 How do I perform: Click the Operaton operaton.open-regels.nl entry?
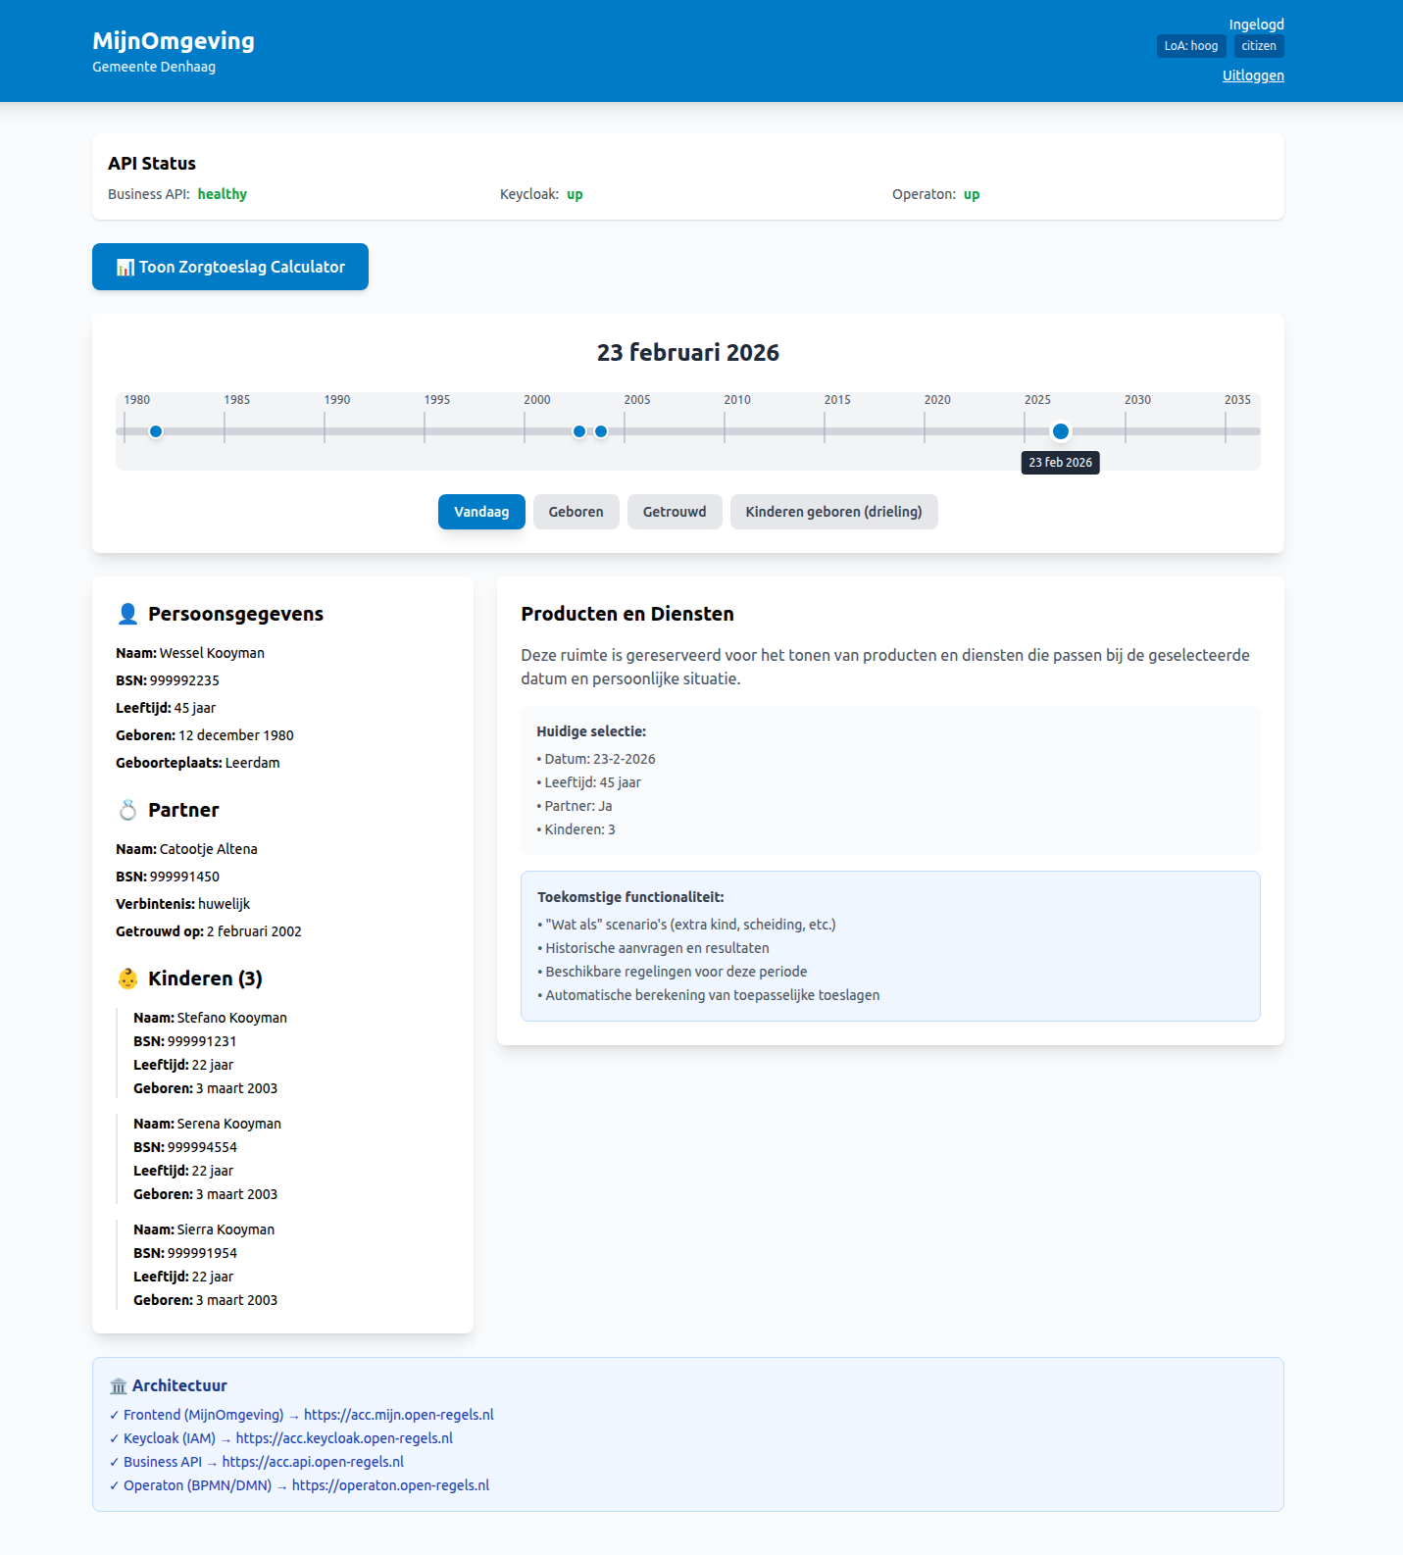299,1485
